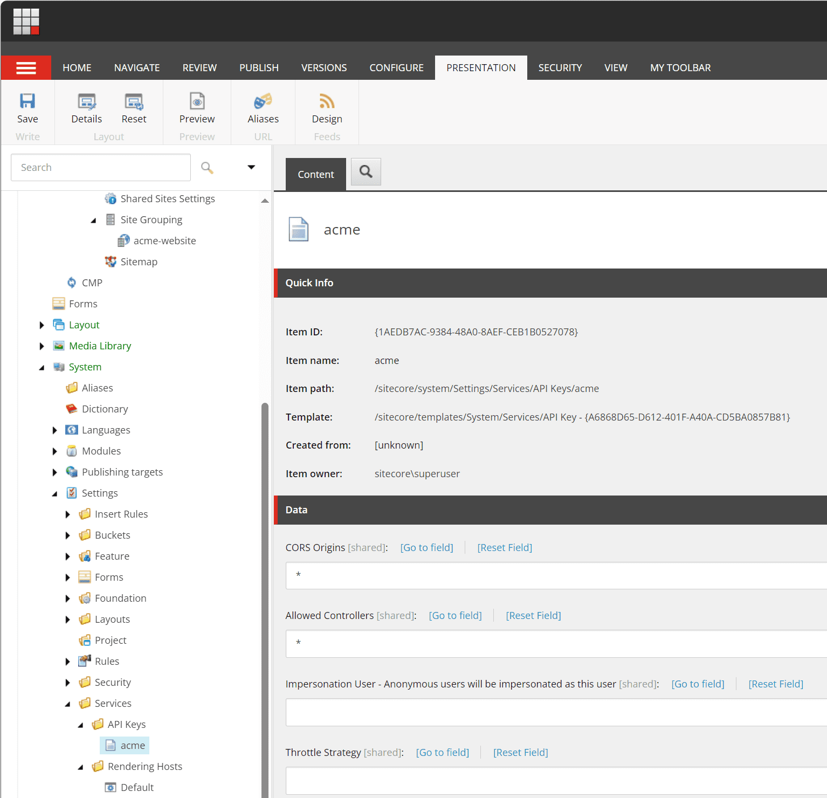This screenshot has height=798, width=827.
Task: Expand the Media Library tree node
Action: [x=42, y=346]
